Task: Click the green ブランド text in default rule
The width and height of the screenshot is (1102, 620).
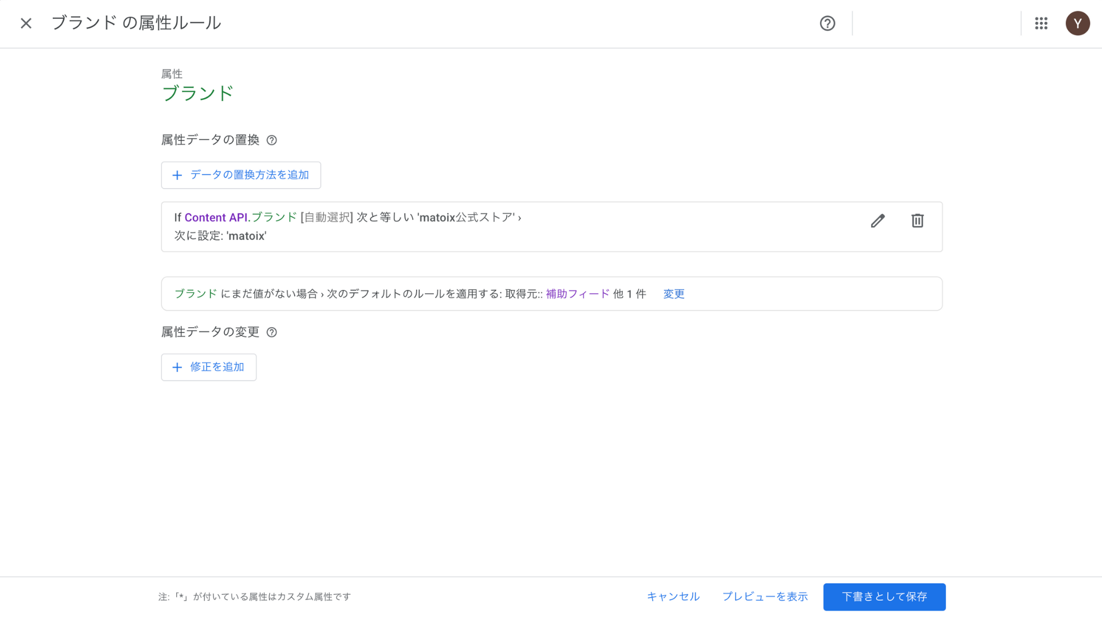Action: click(196, 294)
